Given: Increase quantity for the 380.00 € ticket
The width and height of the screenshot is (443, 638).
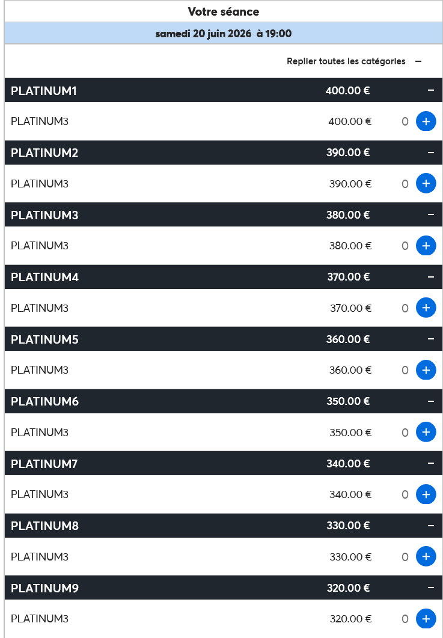Looking at the screenshot, I should pyautogui.click(x=426, y=246).
